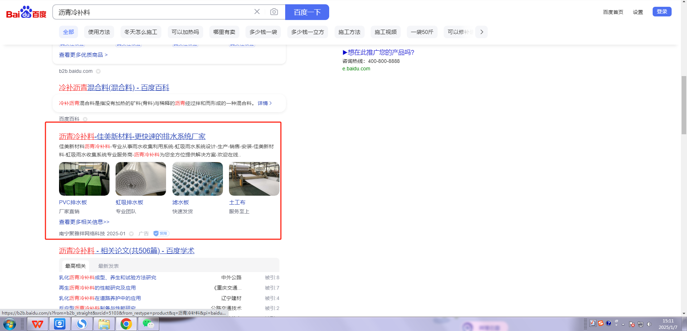Viewport: 687px width, 331px height.
Task: Click the Action Center flag icon
Action: [x=632, y=324]
